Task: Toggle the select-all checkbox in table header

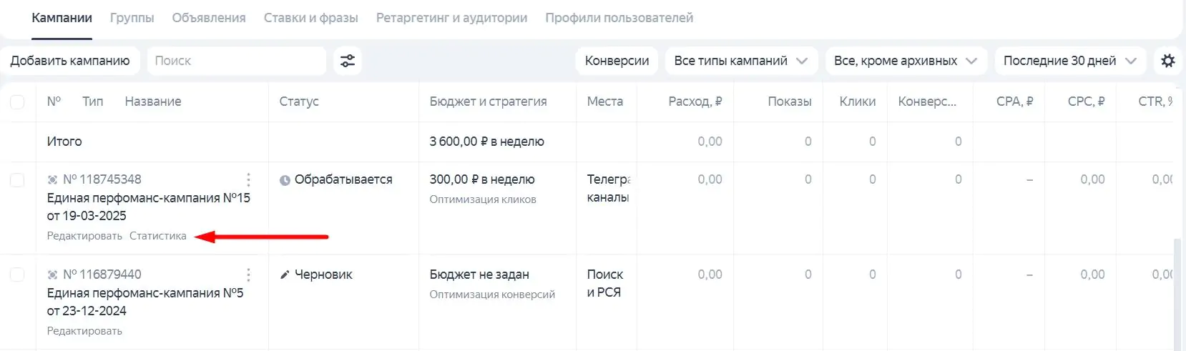Action: click(17, 102)
